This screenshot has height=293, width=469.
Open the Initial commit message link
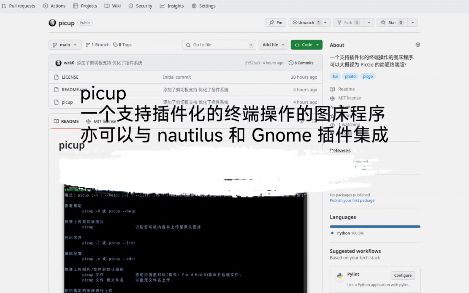[177, 77]
